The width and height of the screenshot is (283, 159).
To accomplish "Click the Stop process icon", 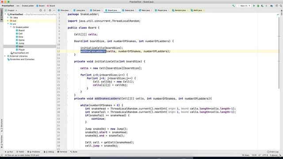I will [x=266, y=6].
